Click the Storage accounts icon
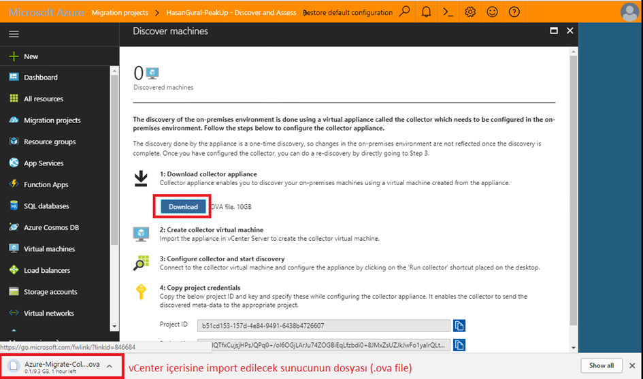Image resolution: width=643 pixels, height=379 pixels. coord(14,291)
